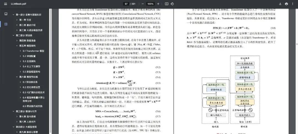298x134 pixels.
Task: Expand the 第三章 大语言模型资源 chapter
Action: tap(17, 30)
